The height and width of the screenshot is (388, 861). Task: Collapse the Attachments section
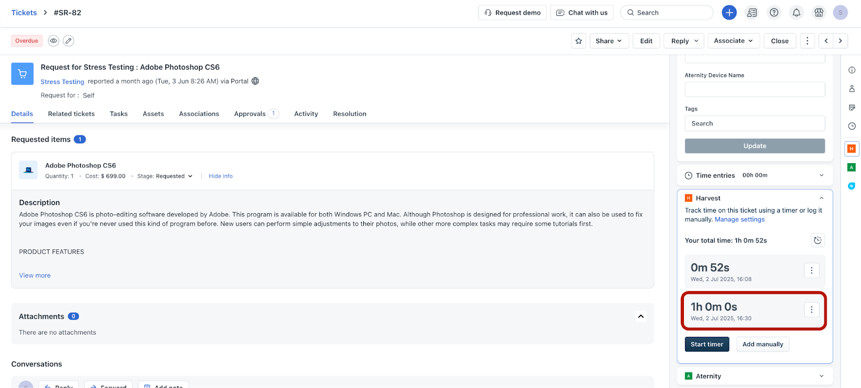[x=641, y=316]
